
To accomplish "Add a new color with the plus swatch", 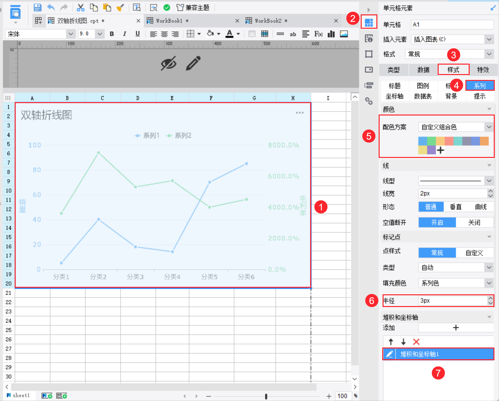I will click(x=441, y=150).
